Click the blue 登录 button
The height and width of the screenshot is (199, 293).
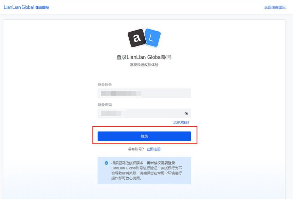click(144, 136)
